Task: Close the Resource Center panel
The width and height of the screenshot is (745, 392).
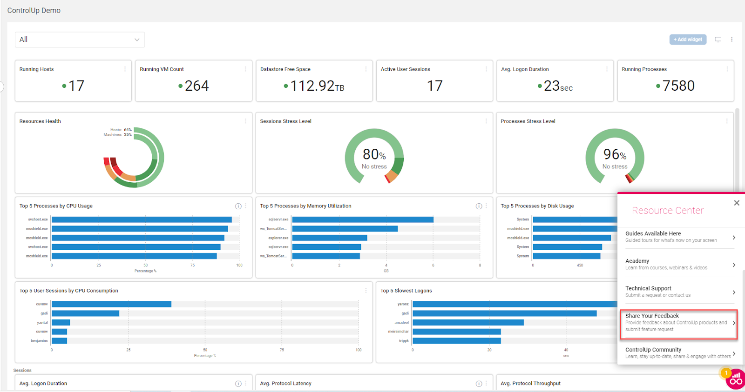Action: pyautogui.click(x=737, y=203)
